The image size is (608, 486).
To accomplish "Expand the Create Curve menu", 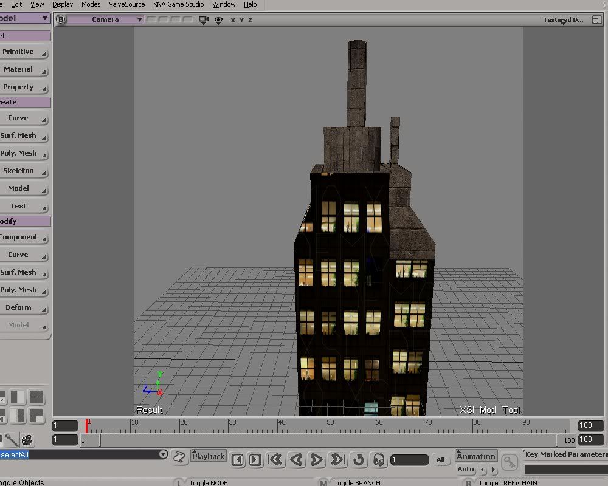I will (23, 118).
